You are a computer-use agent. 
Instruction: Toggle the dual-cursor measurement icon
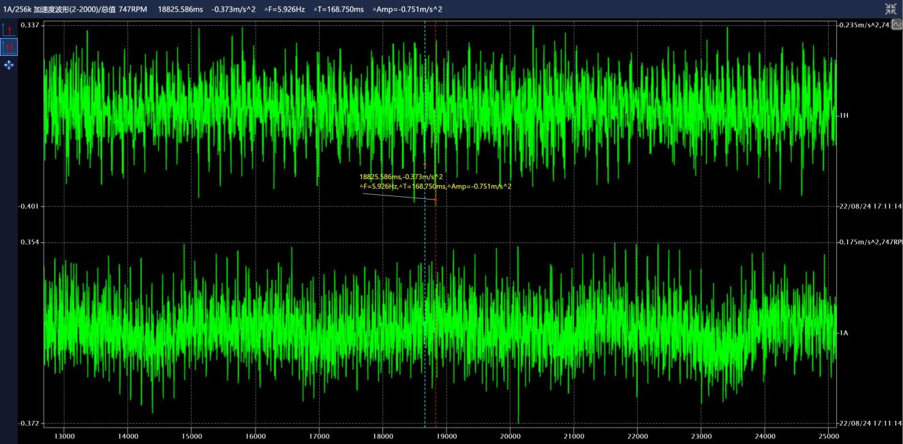[x=9, y=47]
